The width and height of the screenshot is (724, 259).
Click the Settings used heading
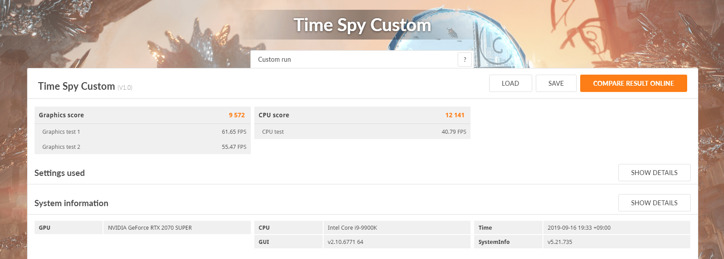tap(59, 173)
